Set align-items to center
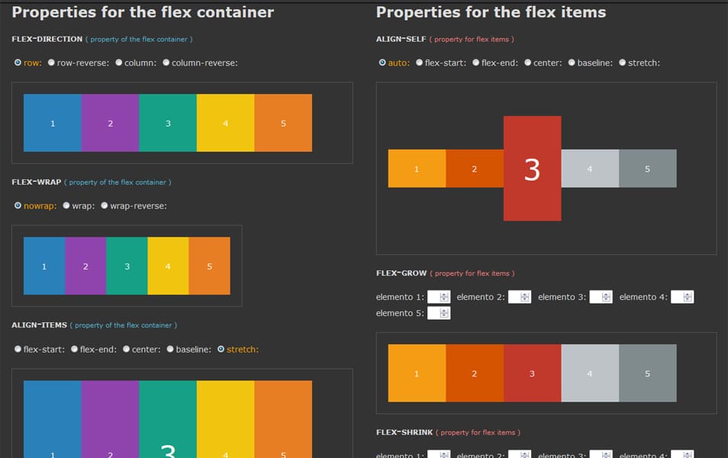 (x=126, y=349)
